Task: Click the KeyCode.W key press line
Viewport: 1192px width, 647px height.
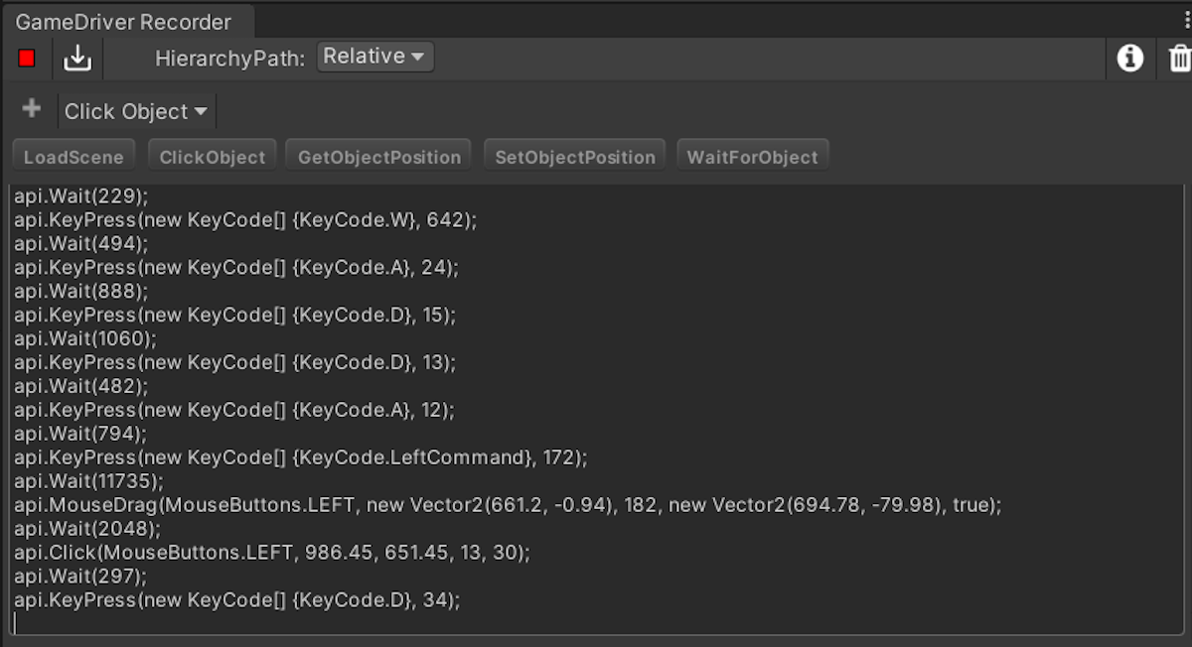Action: click(244, 219)
